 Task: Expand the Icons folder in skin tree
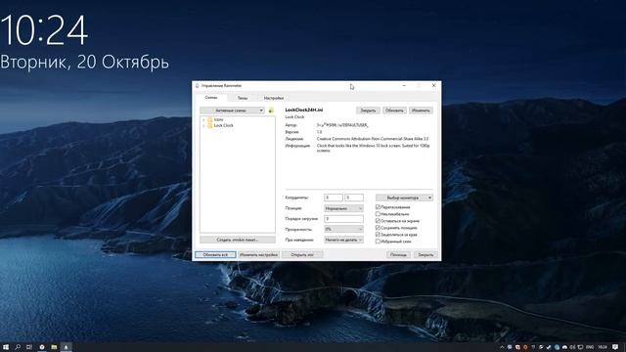[x=203, y=119]
